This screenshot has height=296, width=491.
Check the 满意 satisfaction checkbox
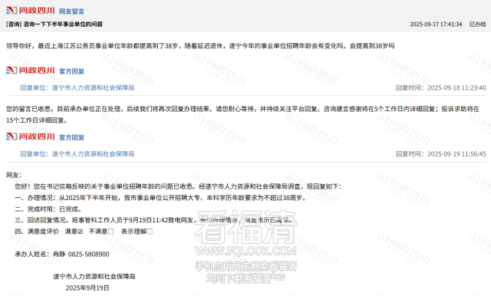coord(80,232)
